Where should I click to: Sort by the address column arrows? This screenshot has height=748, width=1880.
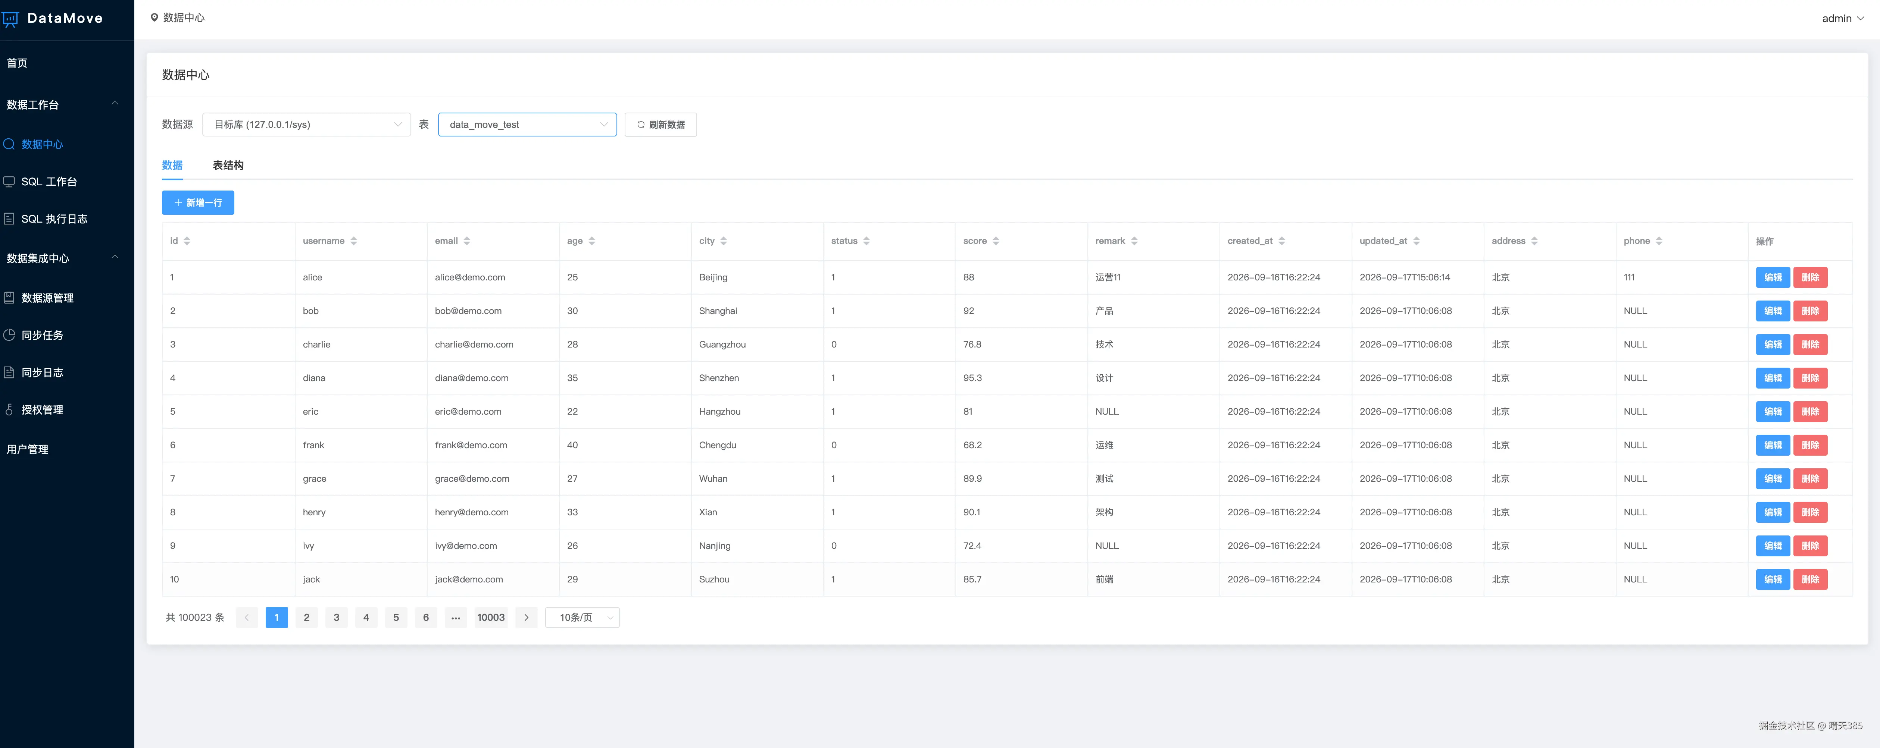[x=1535, y=241]
